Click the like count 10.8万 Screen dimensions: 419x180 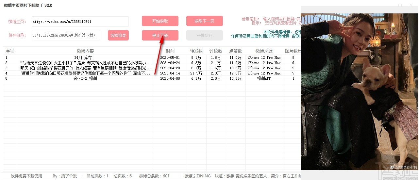236,78
